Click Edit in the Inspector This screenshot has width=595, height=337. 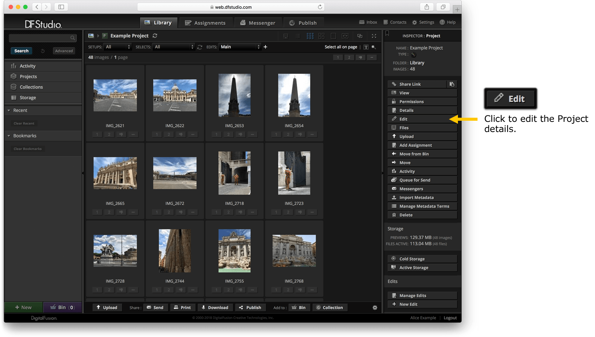tap(422, 119)
